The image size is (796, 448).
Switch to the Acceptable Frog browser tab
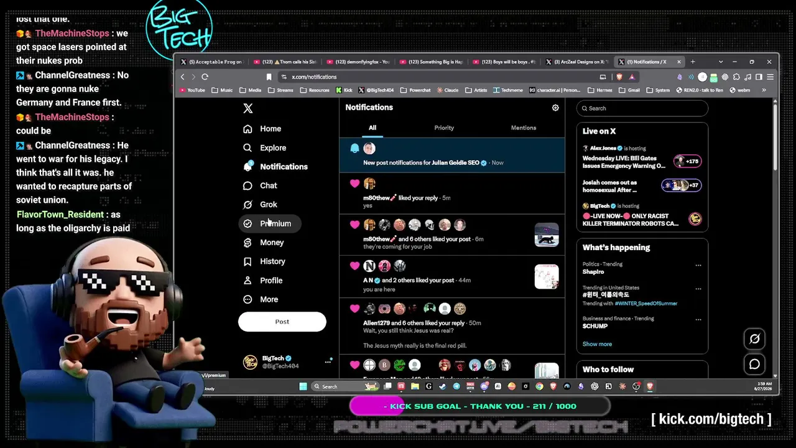212,62
